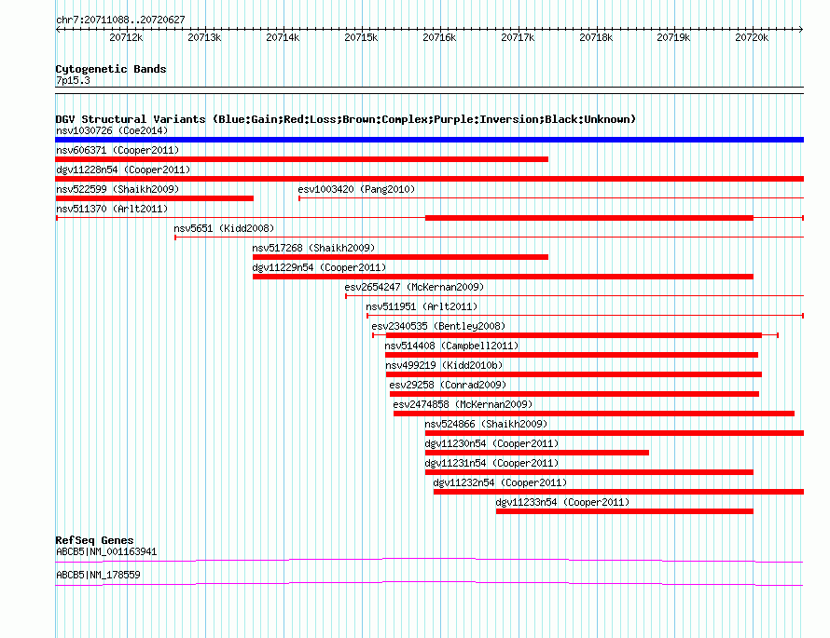Select the dgv11233n54 red loss bar
The height and width of the screenshot is (638, 830).
625,511
